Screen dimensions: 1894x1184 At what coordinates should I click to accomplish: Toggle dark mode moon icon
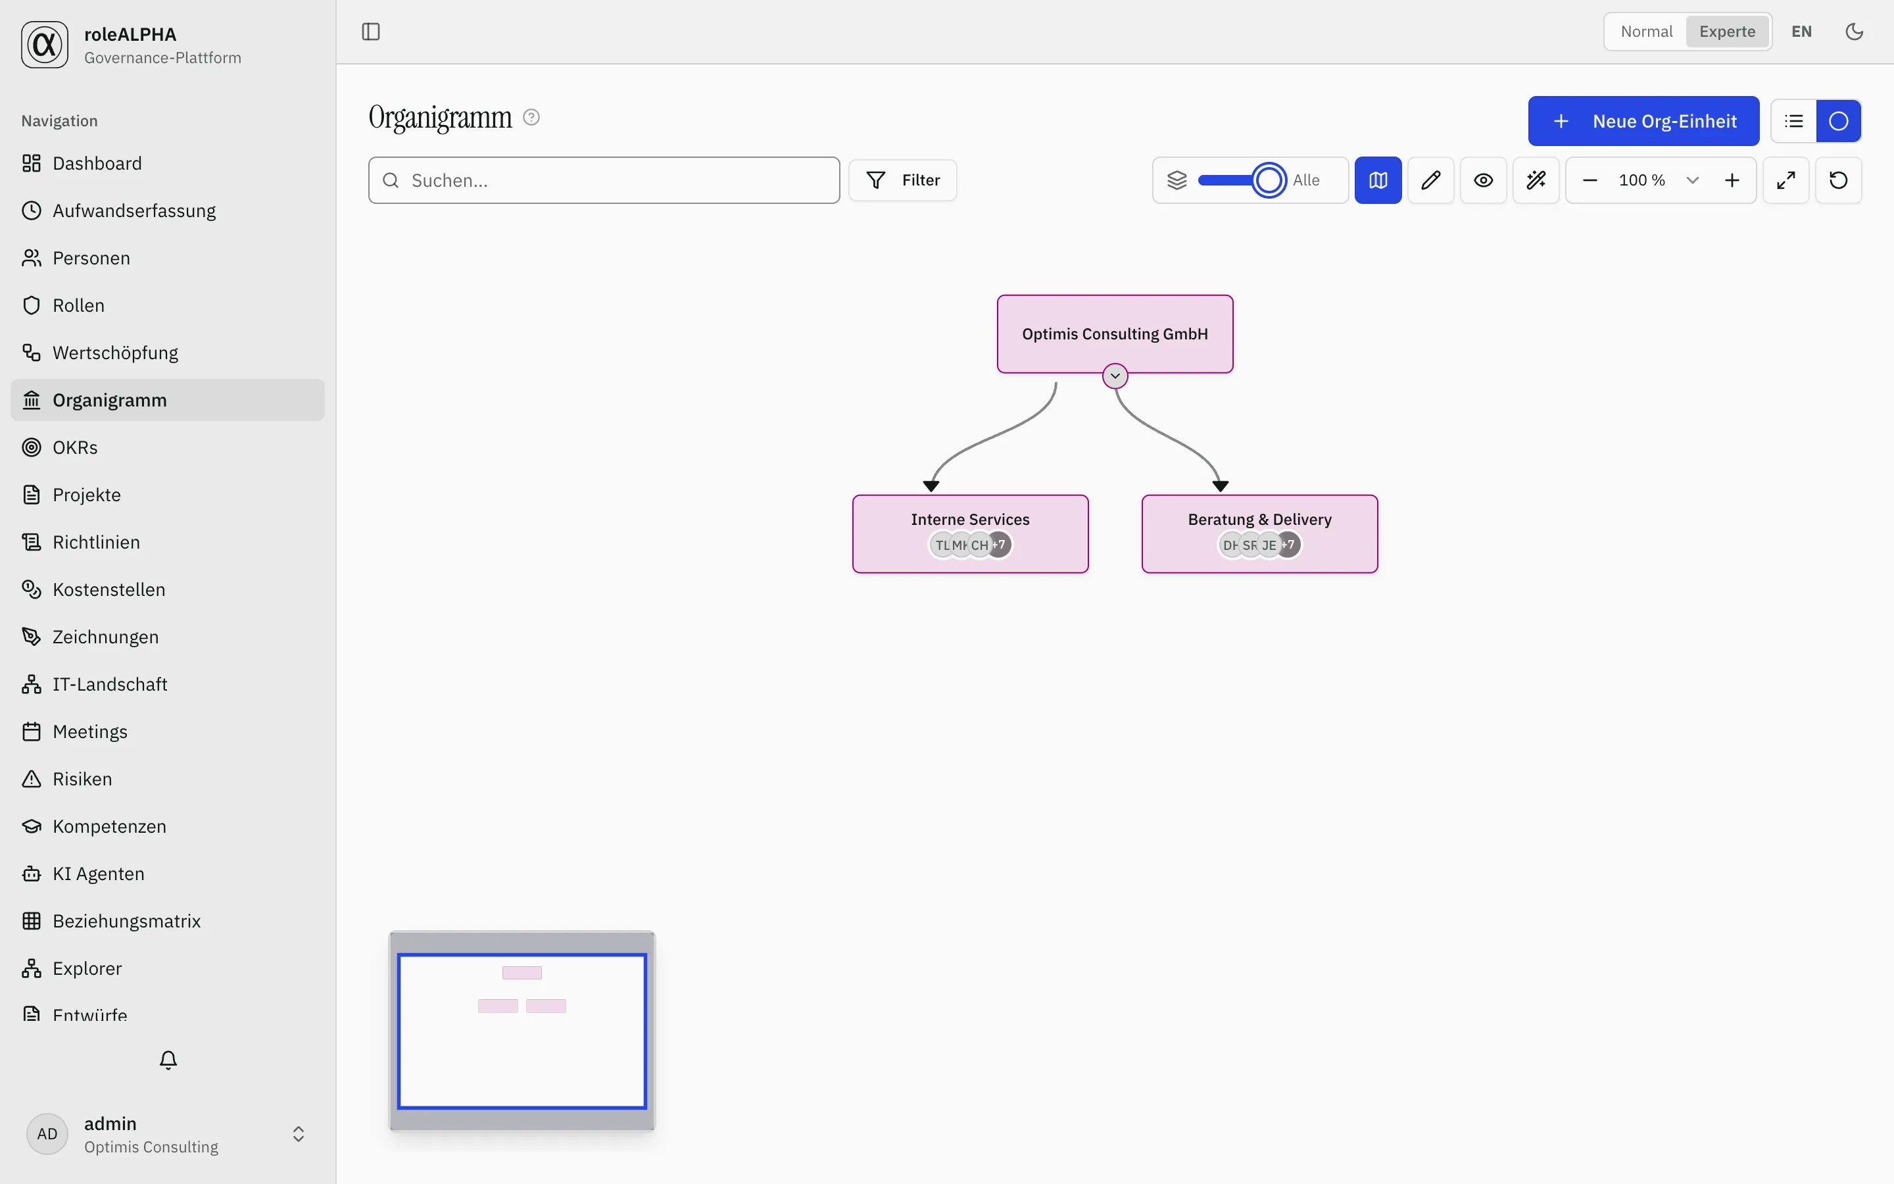1854,32
